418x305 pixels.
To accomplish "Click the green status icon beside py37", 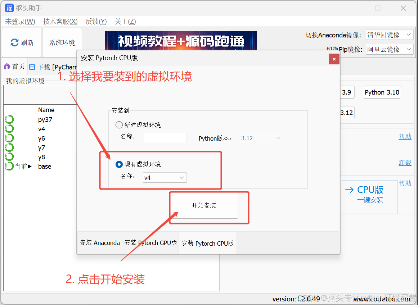I will click(x=9, y=119).
